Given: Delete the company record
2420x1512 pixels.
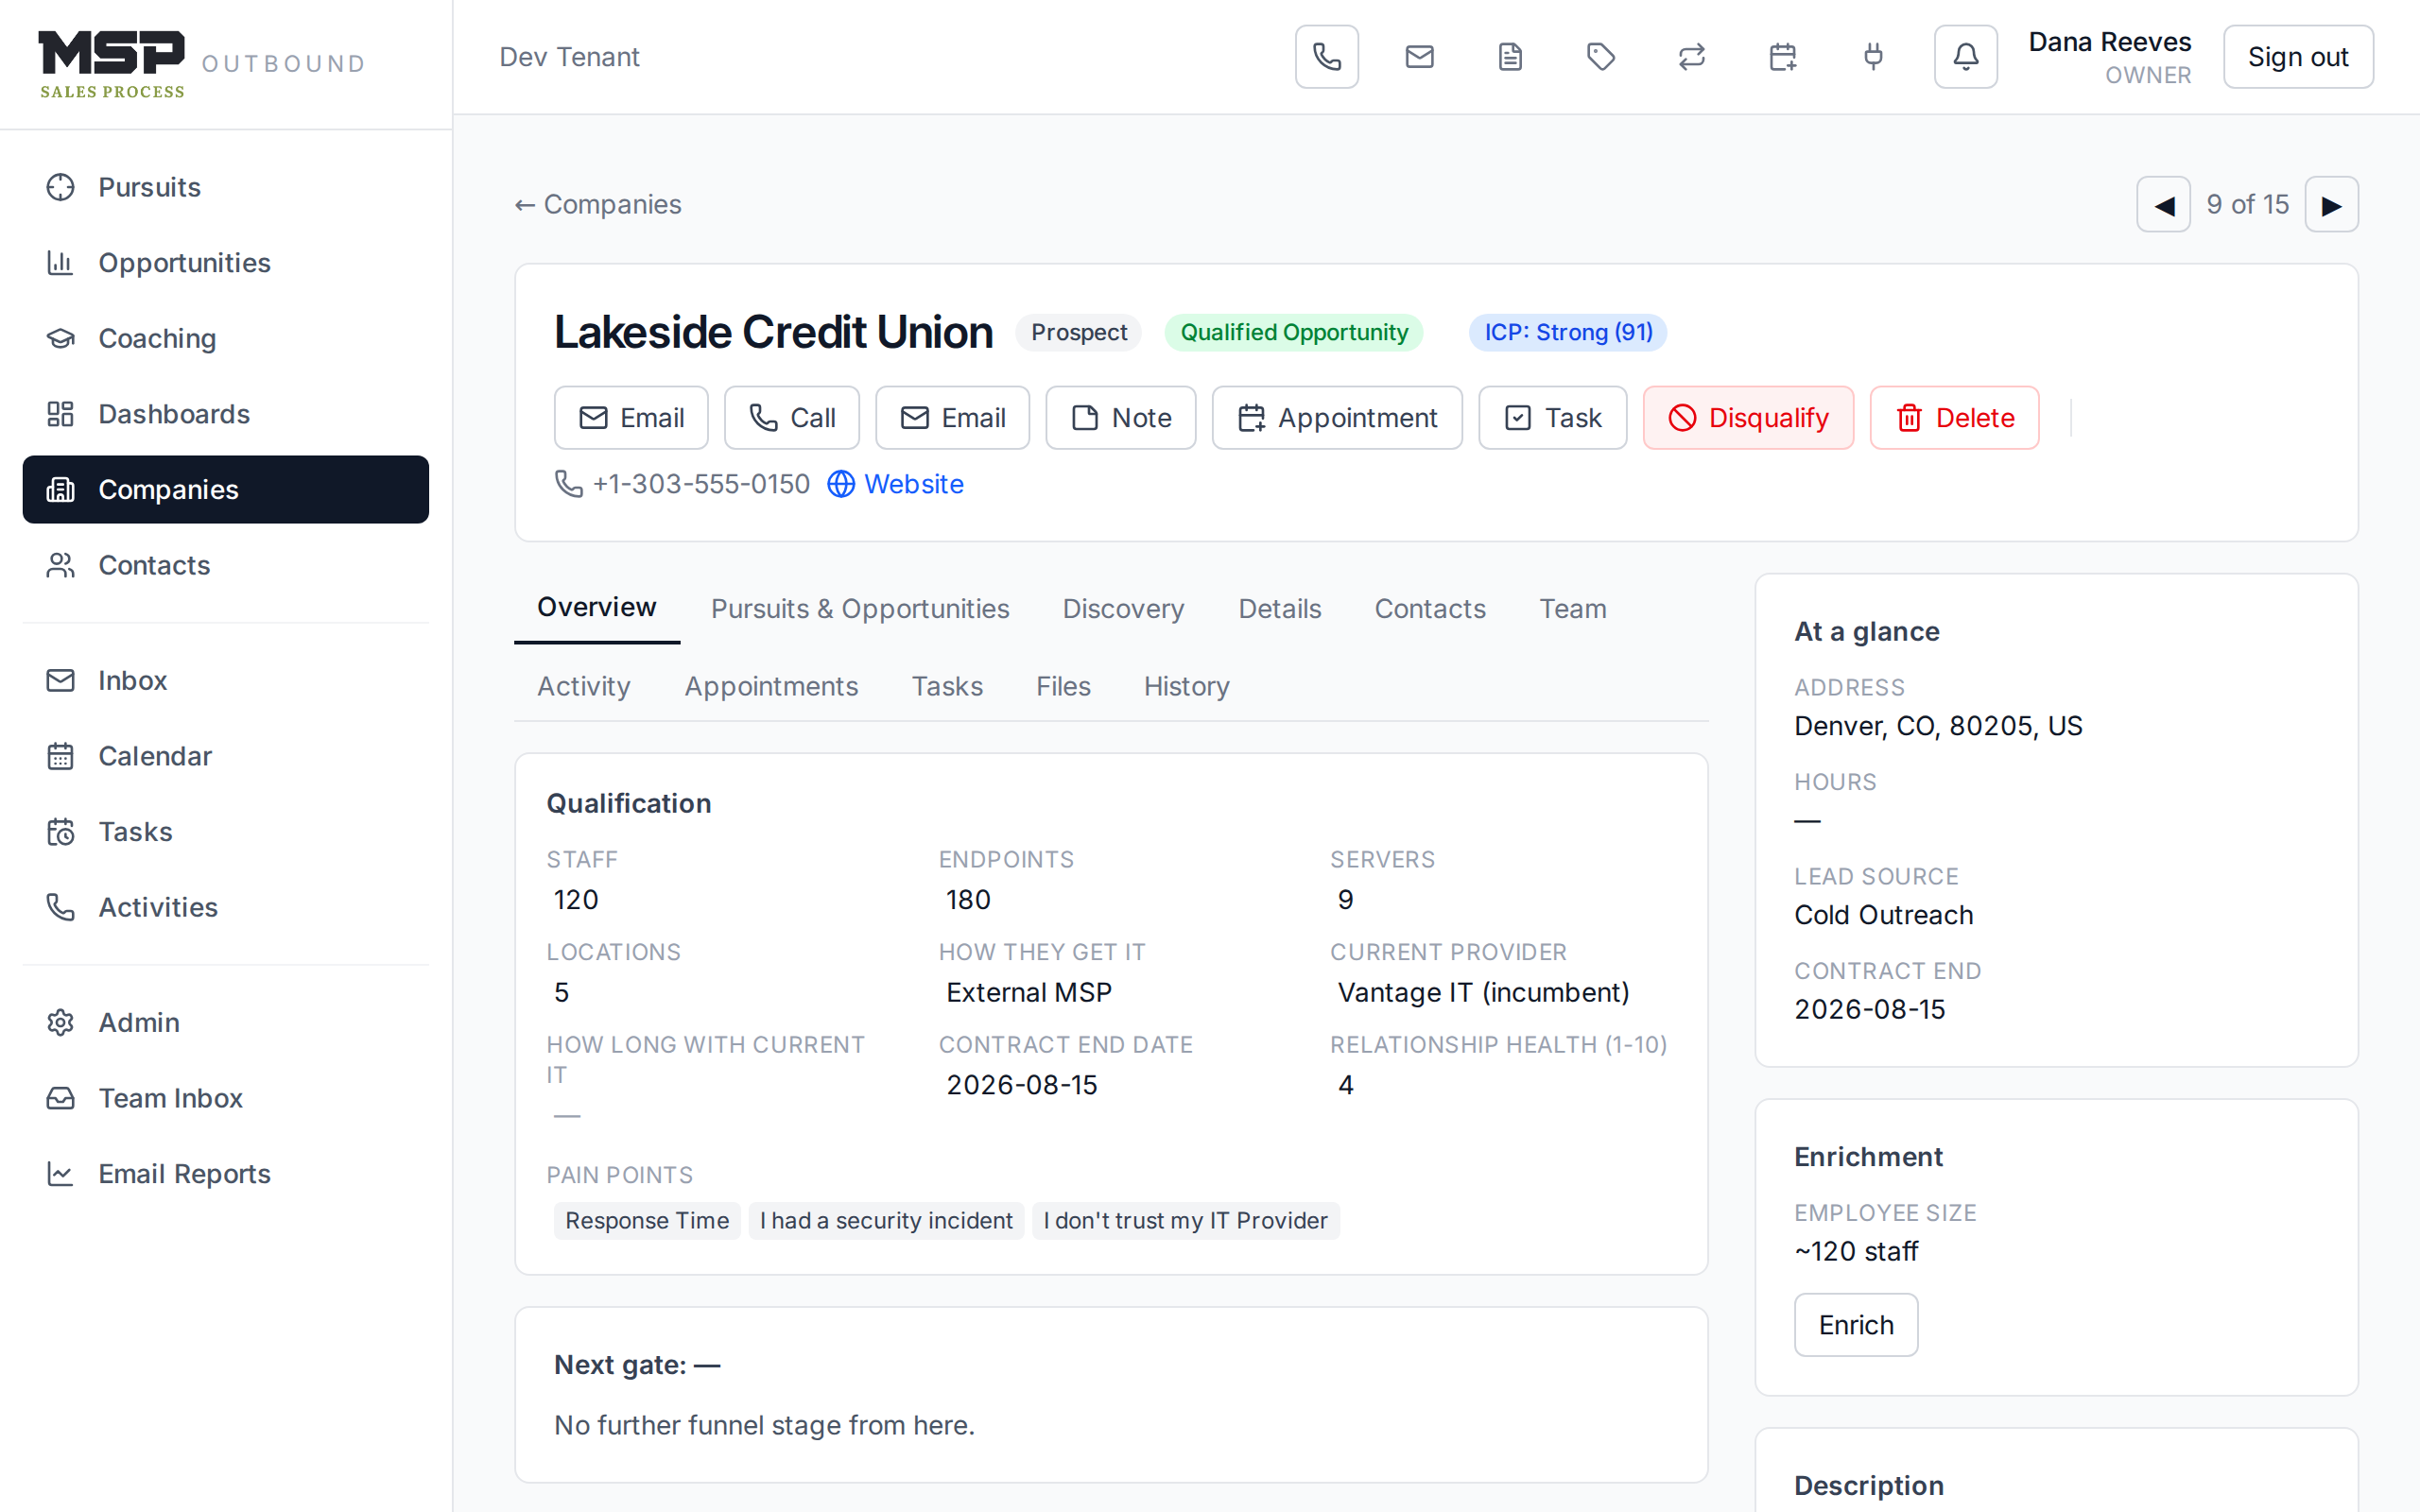Looking at the screenshot, I should (1954, 418).
